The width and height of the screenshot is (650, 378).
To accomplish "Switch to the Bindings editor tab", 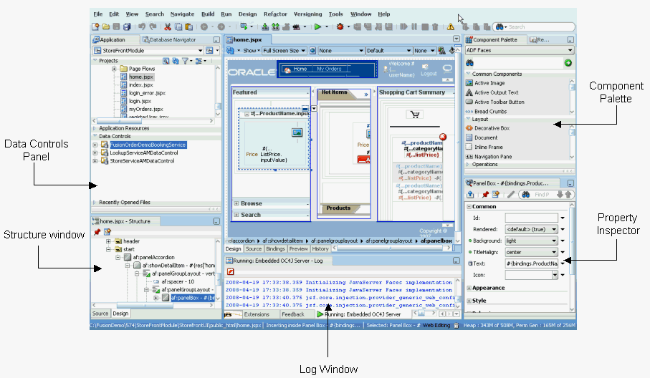I will 275,249.
